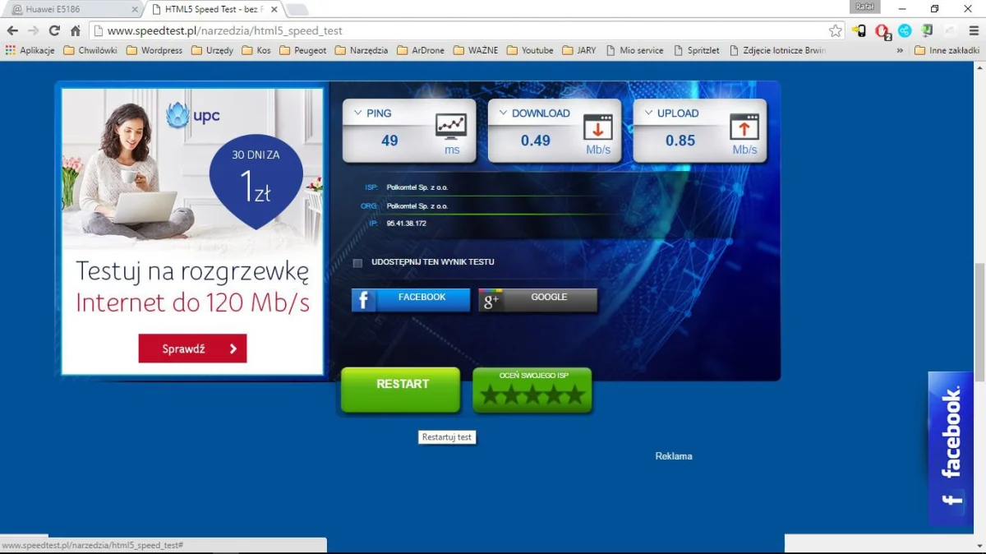Show more bookmarks with the double chevron

coord(900,50)
